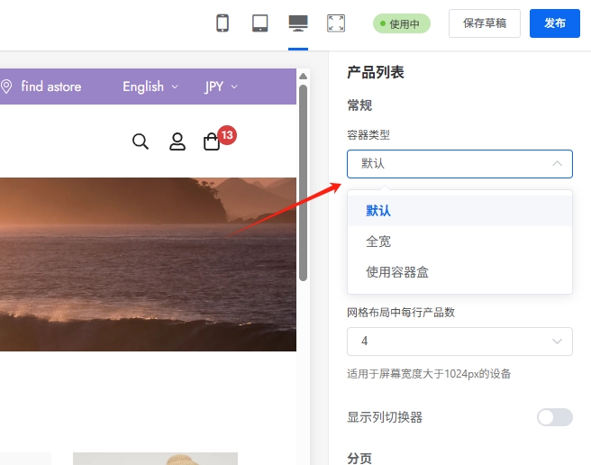Click the 保存草稿 button
This screenshot has height=465, width=591.
485,23
